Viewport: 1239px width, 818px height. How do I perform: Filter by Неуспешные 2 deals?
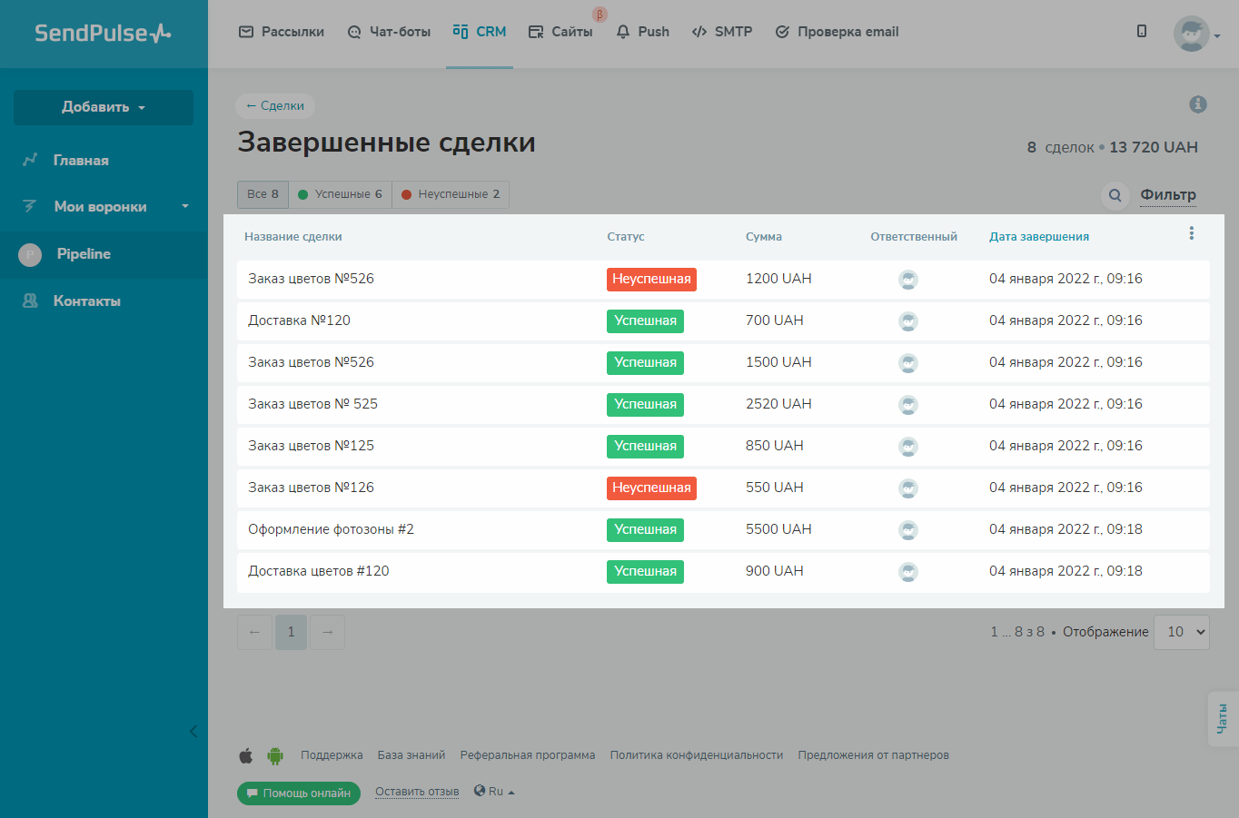pyautogui.click(x=451, y=194)
